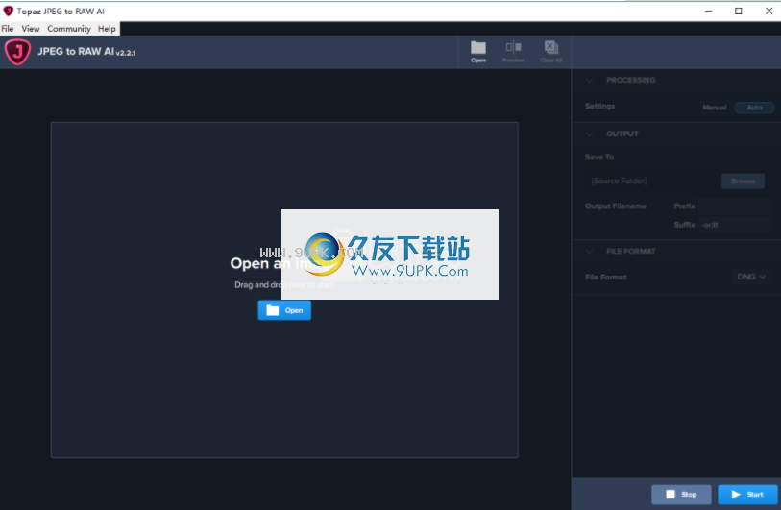
Task: Click the Start button
Action: tap(747, 494)
